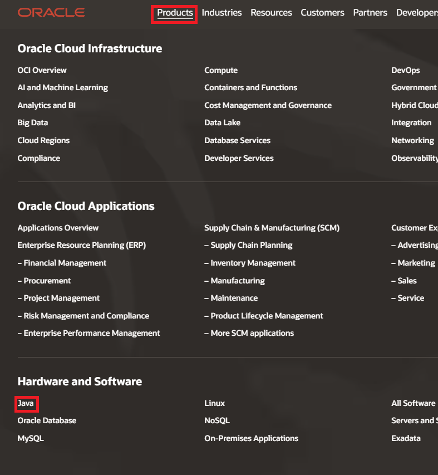This screenshot has height=475, width=438.
Task: Open the Marketing link
Action: [413, 263]
